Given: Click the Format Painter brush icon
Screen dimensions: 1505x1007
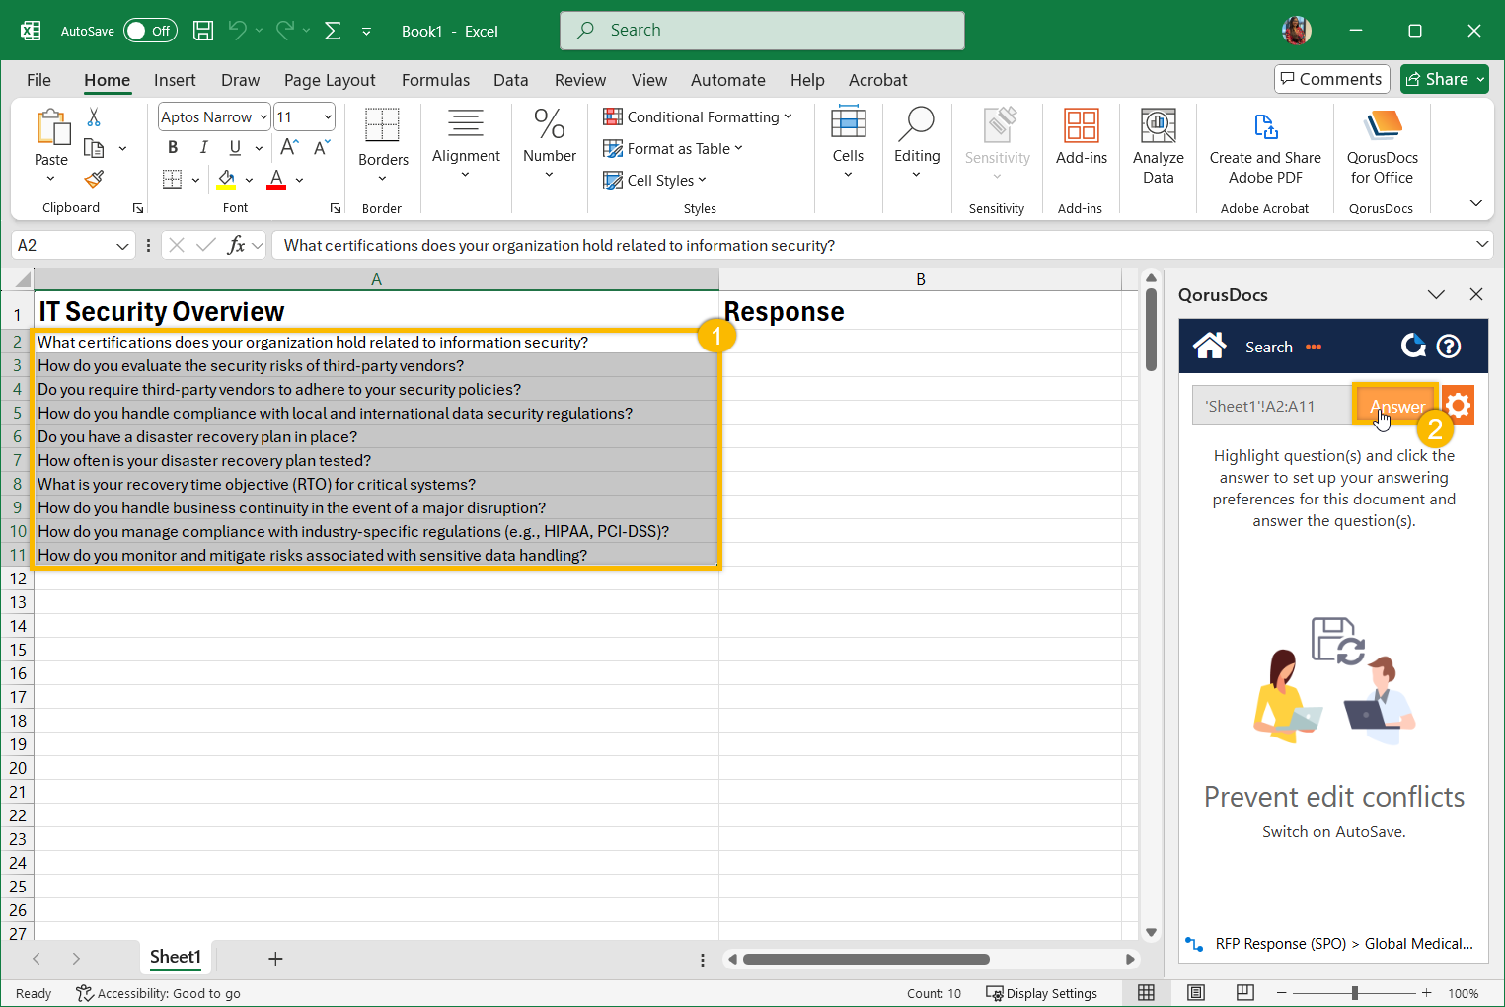Looking at the screenshot, I should pos(94,180).
